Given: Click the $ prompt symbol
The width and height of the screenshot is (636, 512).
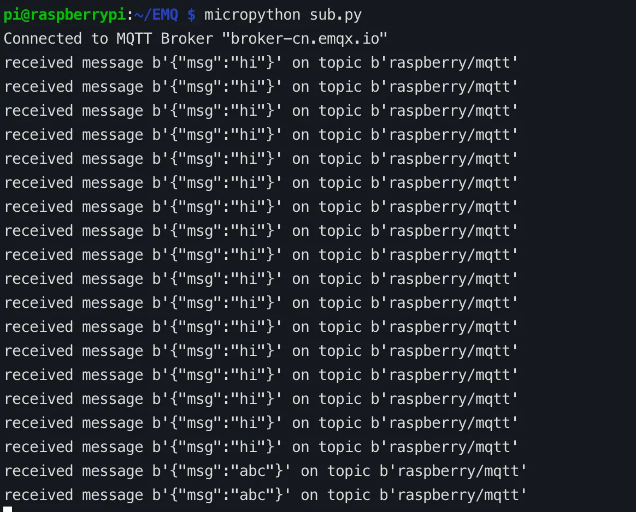Looking at the screenshot, I should [191, 15].
